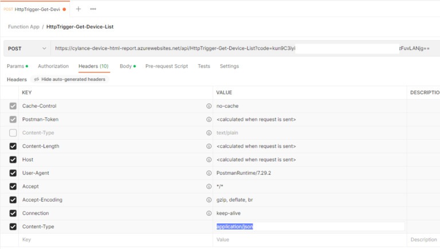The width and height of the screenshot is (440, 249).
Task: Click the PostmanRuntime/7.29.2 value
Action: pos(243,173)
